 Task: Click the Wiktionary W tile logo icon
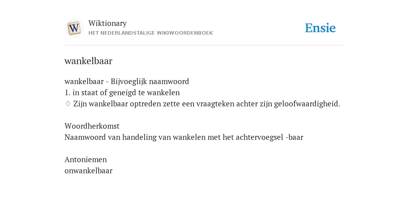click(x=74, y=28)
